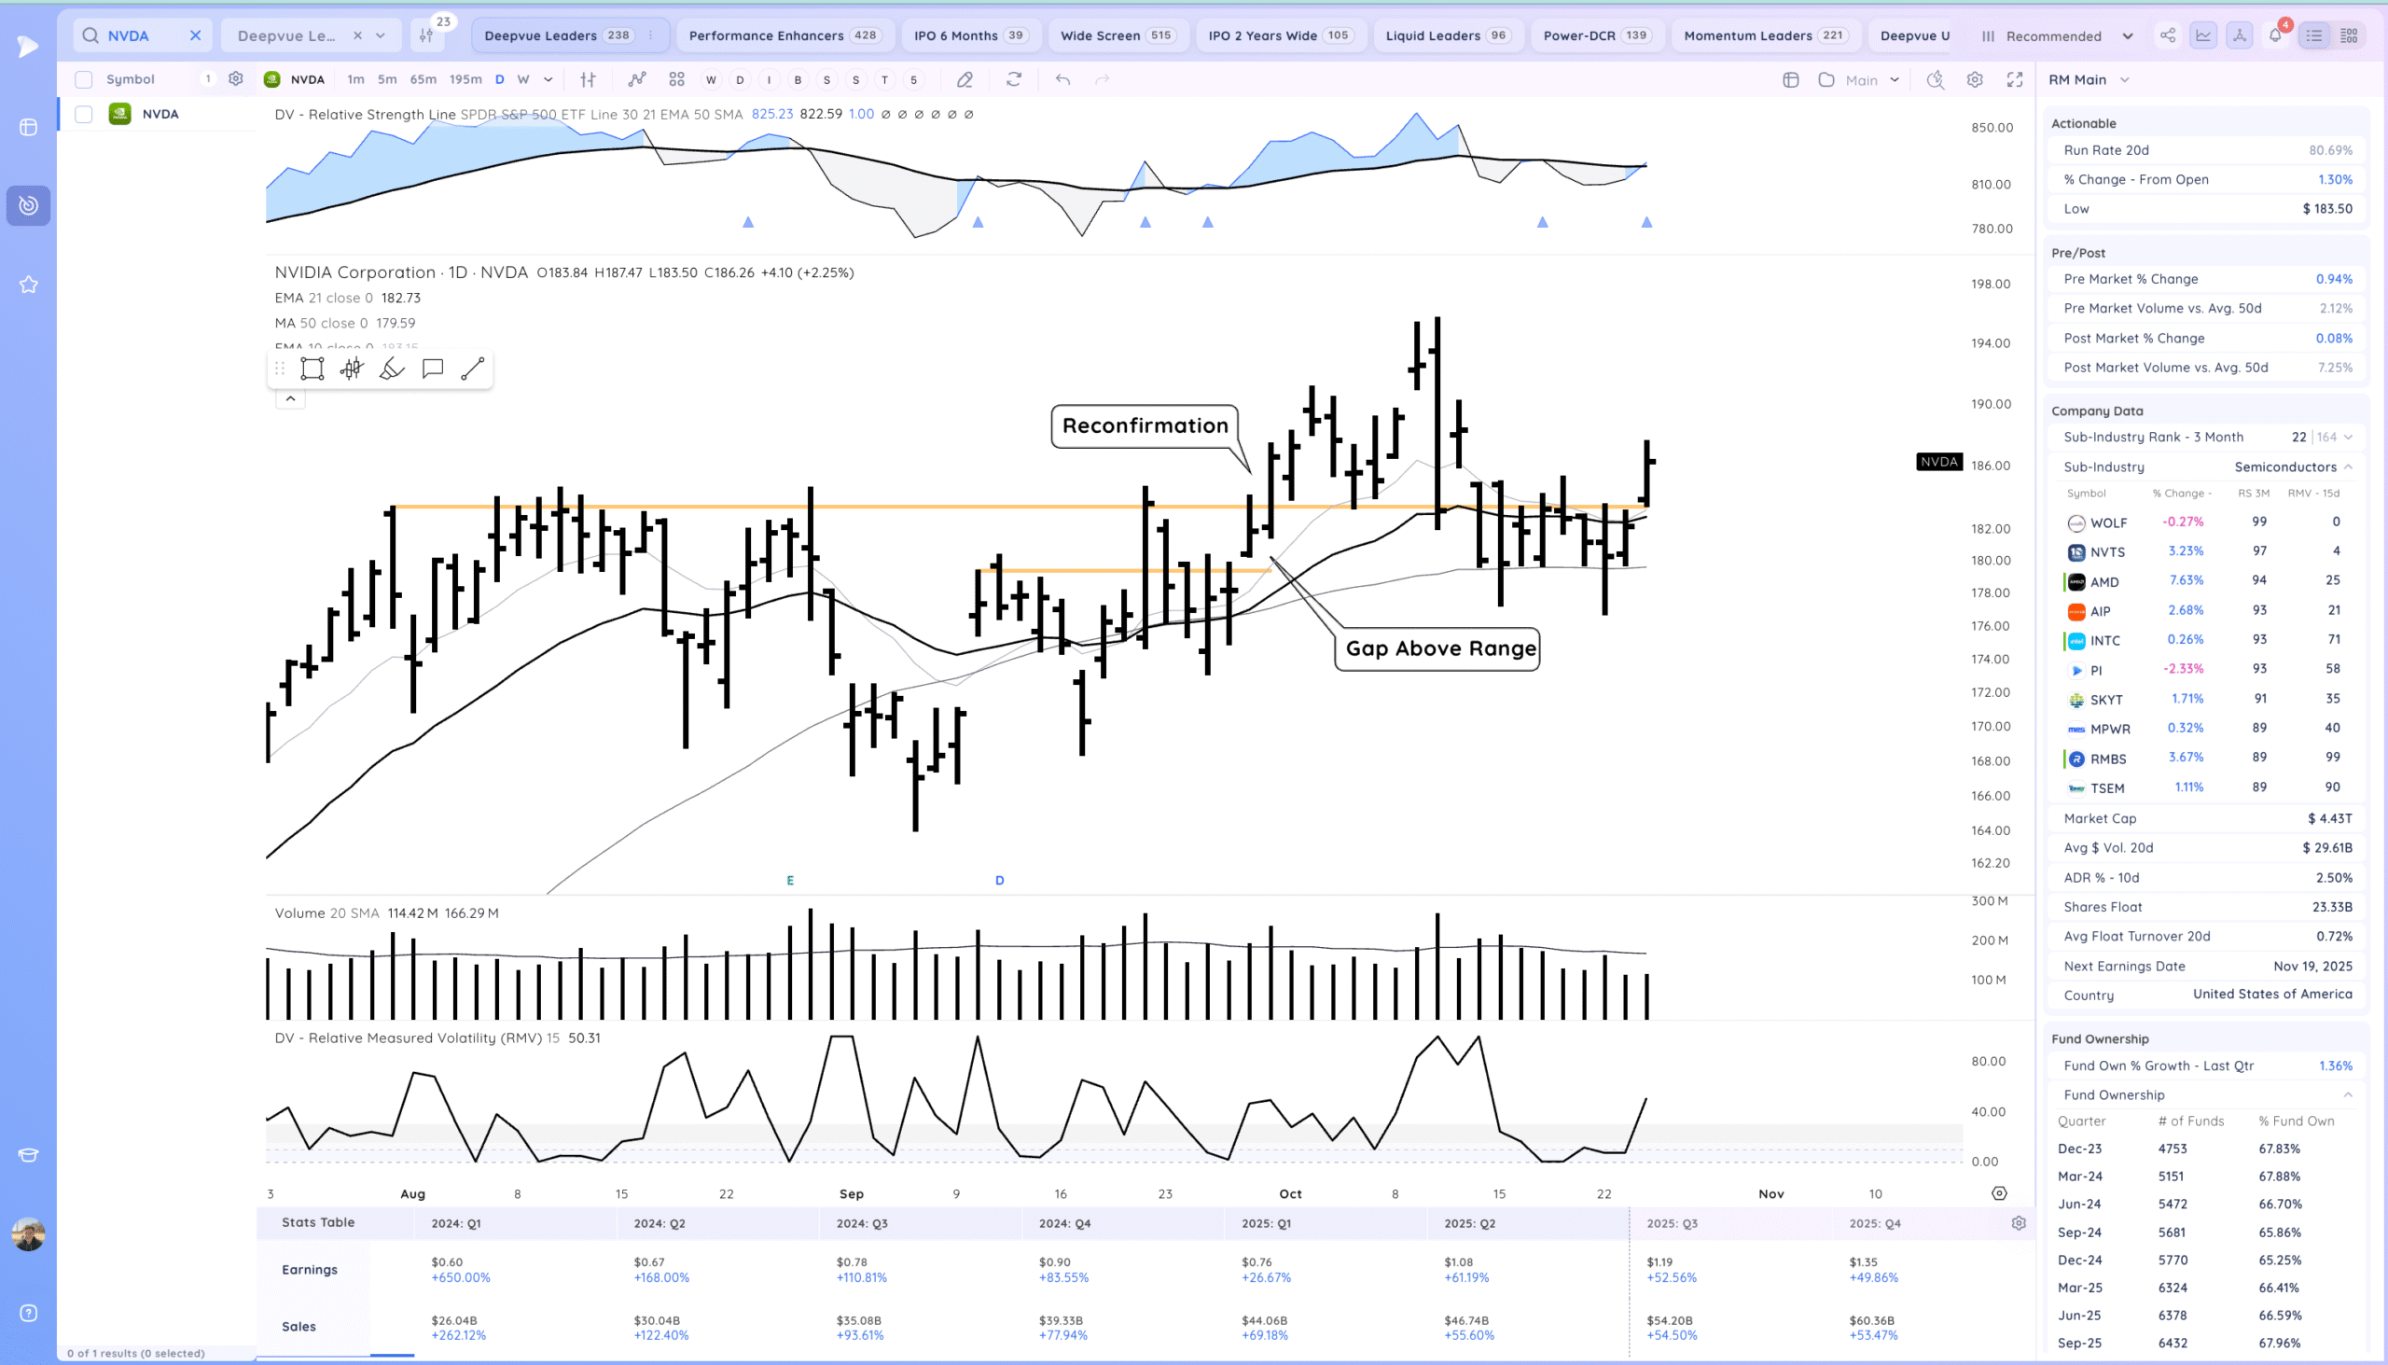
Task: Open the notifications bell icon
Action: 2274,35
